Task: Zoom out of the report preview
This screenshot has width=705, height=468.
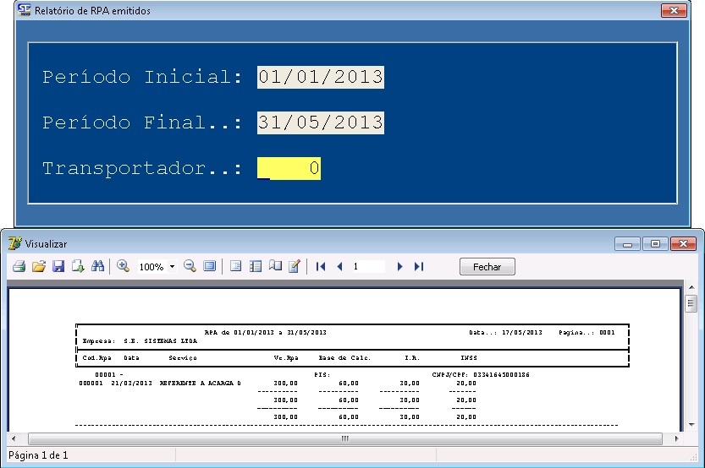Action: (190, 266)
